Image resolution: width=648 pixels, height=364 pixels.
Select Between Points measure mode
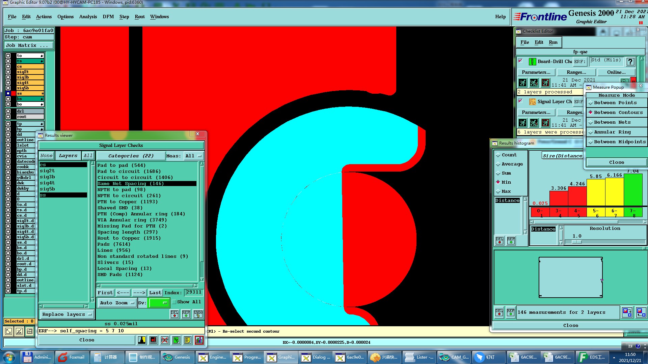tap(591, 103)
